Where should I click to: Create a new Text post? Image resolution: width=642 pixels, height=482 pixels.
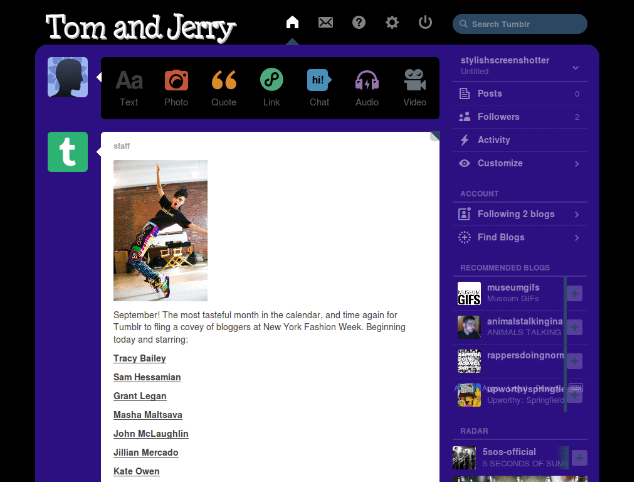coord(129,88)
